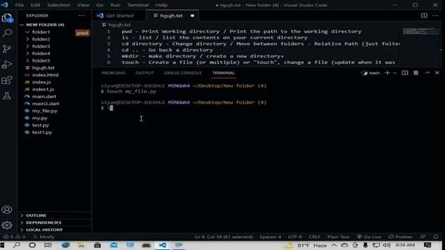Open the Help menu
This screenshot has height=250, width=445.
(161, 5)
